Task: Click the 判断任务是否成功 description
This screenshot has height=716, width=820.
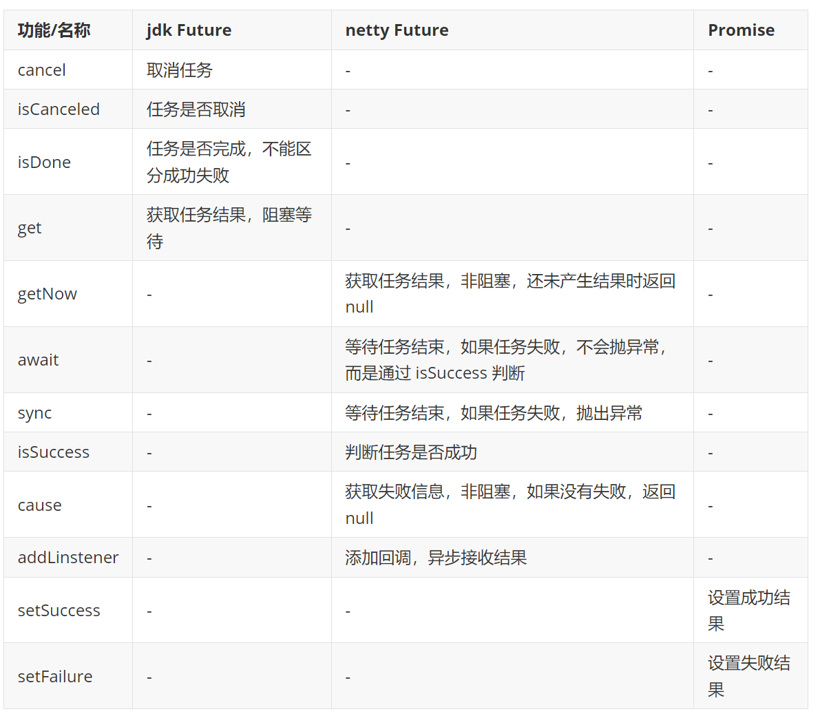Action: (411, 452)
